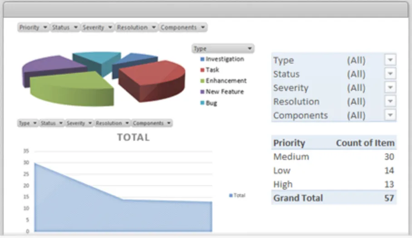Open Resolution filter button above pie chart
The height and width of the screenshot is (238, 412).
coord(137,27)
